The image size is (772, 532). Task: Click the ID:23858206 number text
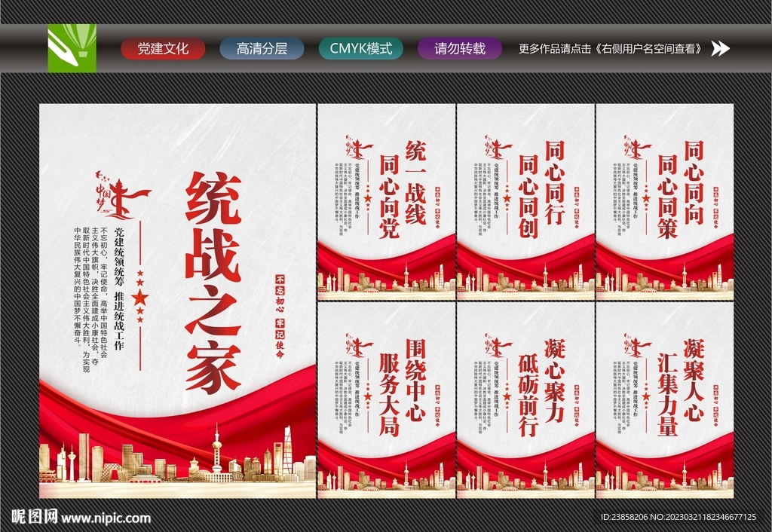[x=624, y=517]
